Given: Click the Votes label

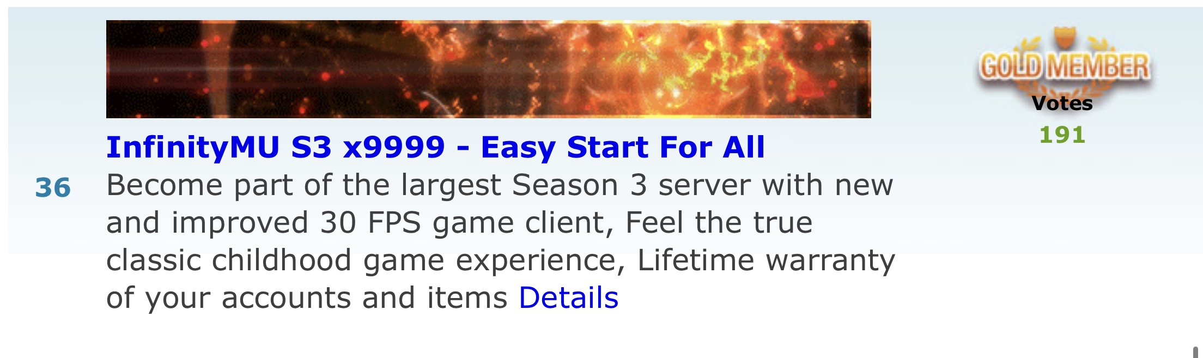Looking at the screenshot, I should tap(1062, 103).
